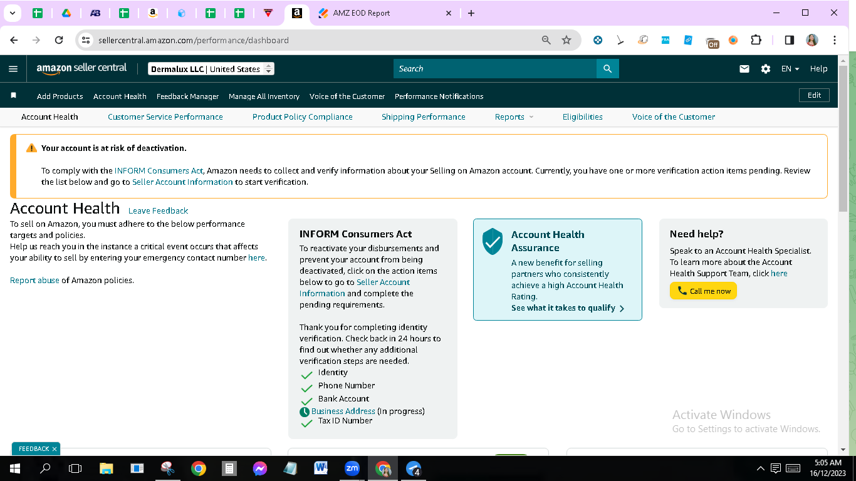This screenshot has height=481, width=856.
Task: Close the FEEDBACK widget
Action: point(55,449)
